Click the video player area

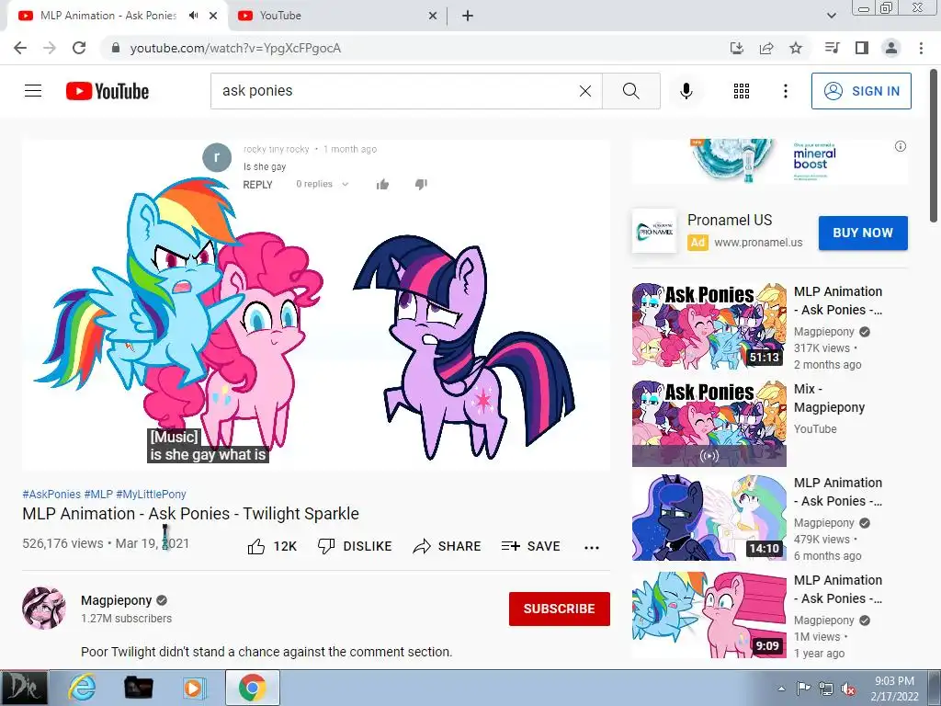point(316,305)
